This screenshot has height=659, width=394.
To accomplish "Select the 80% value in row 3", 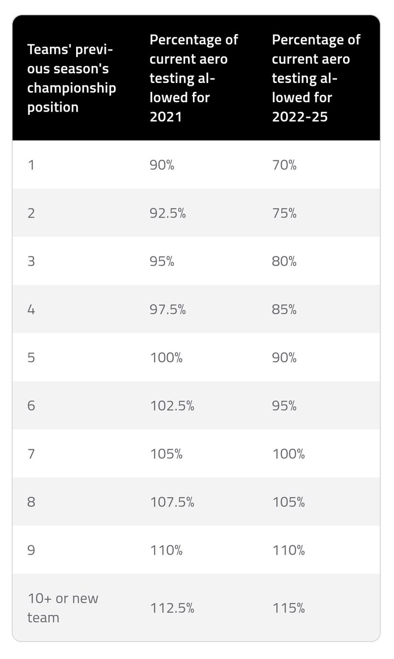I will (284, 261).
